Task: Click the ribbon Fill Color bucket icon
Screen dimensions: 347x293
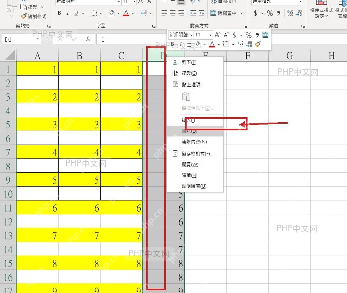Action: [x=112, y=13]
